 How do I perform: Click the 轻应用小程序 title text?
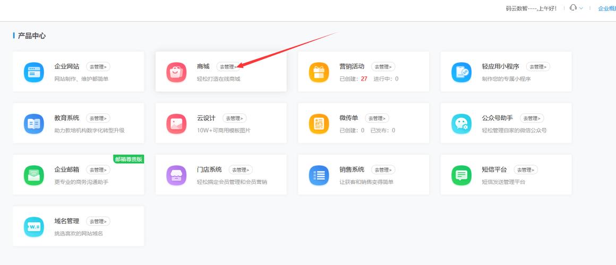(500, 67)
